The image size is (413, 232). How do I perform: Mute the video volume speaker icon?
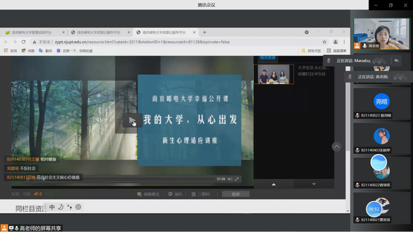[230, 179]
